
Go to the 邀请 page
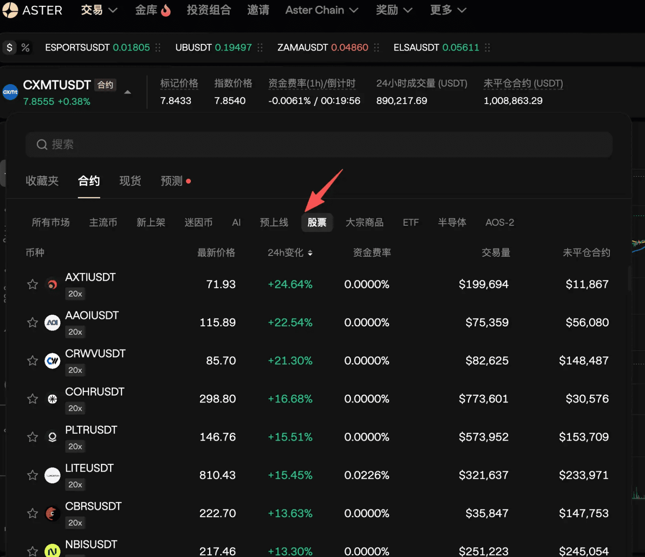click(258, 10)
